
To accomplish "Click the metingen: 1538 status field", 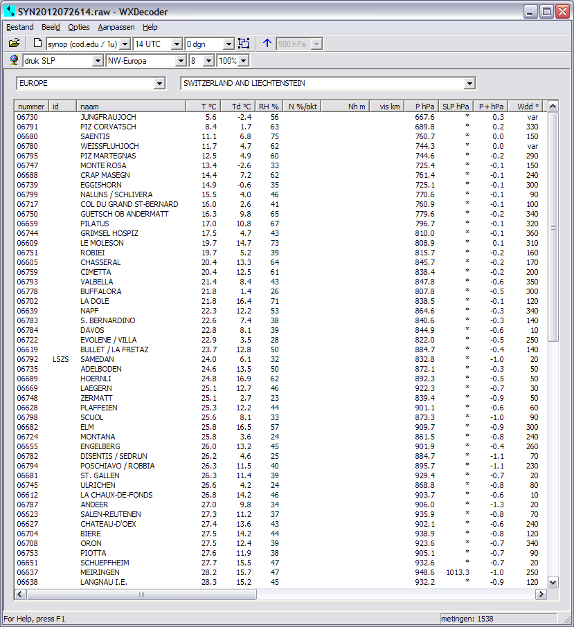I will point(499,619).
